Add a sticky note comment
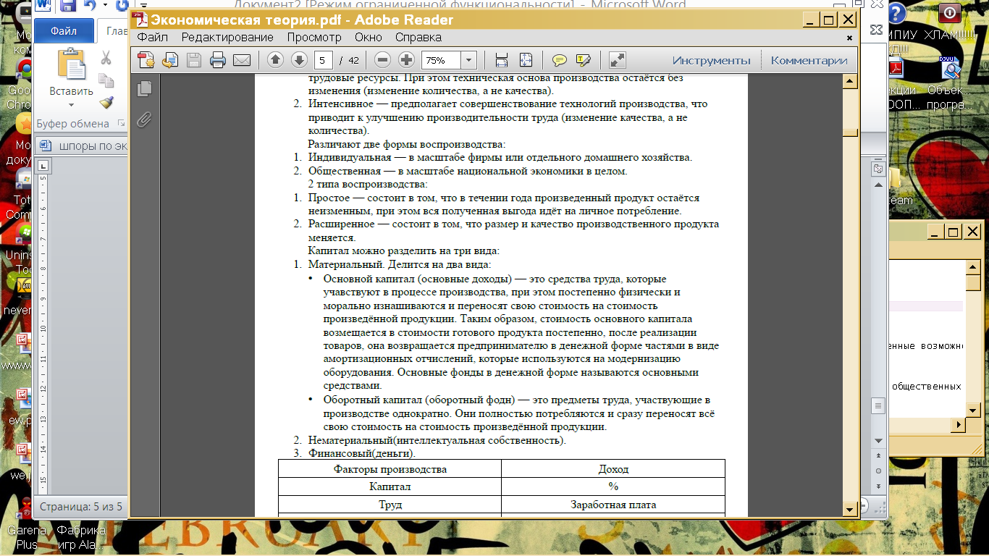The image size is (989, 556). click(x=560, y=60)
